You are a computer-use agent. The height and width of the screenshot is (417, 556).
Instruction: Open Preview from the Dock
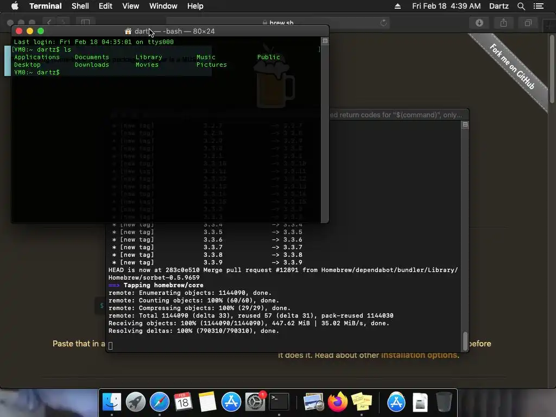(313, 402)
